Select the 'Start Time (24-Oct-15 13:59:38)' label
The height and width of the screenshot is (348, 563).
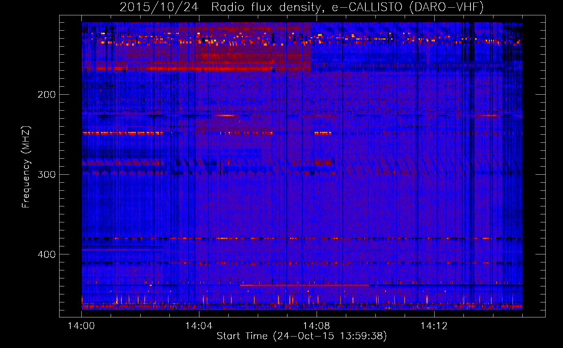pyautogui.click(x=302, y=336)
